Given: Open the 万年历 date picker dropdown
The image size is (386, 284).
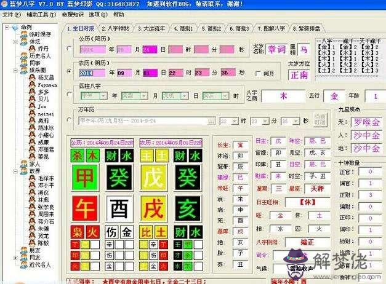Looking at the screenshot, I should [211, 121].
